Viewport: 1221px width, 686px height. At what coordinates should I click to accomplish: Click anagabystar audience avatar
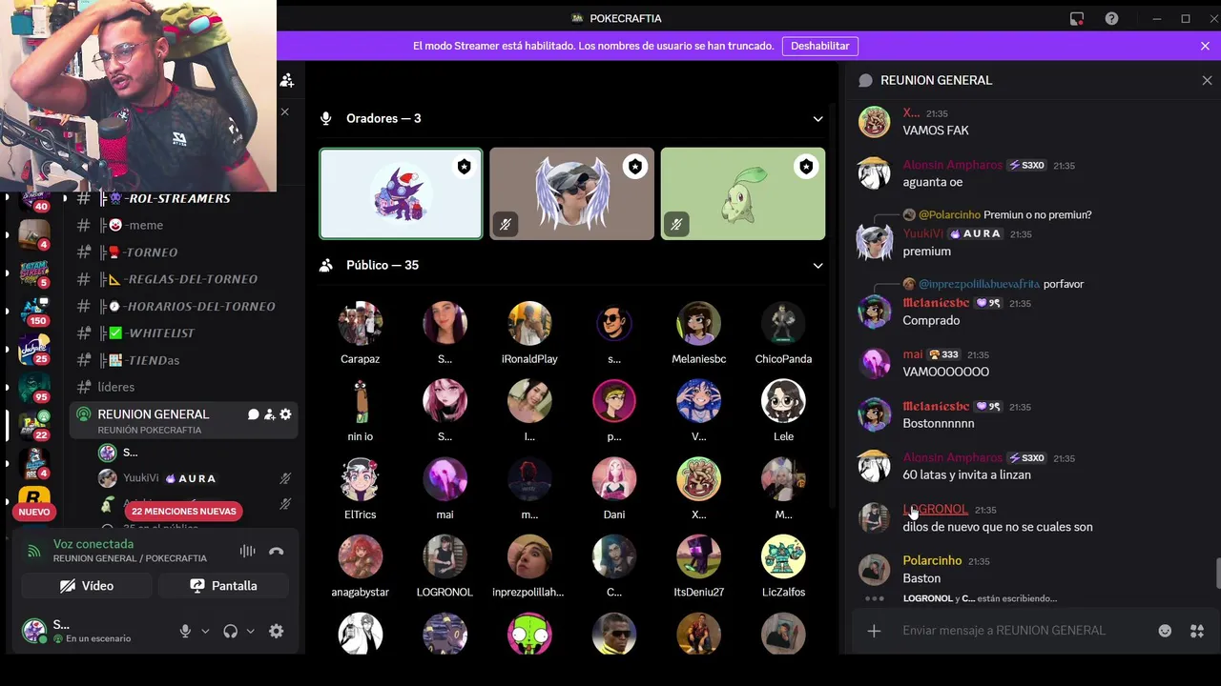coord(361,556)
